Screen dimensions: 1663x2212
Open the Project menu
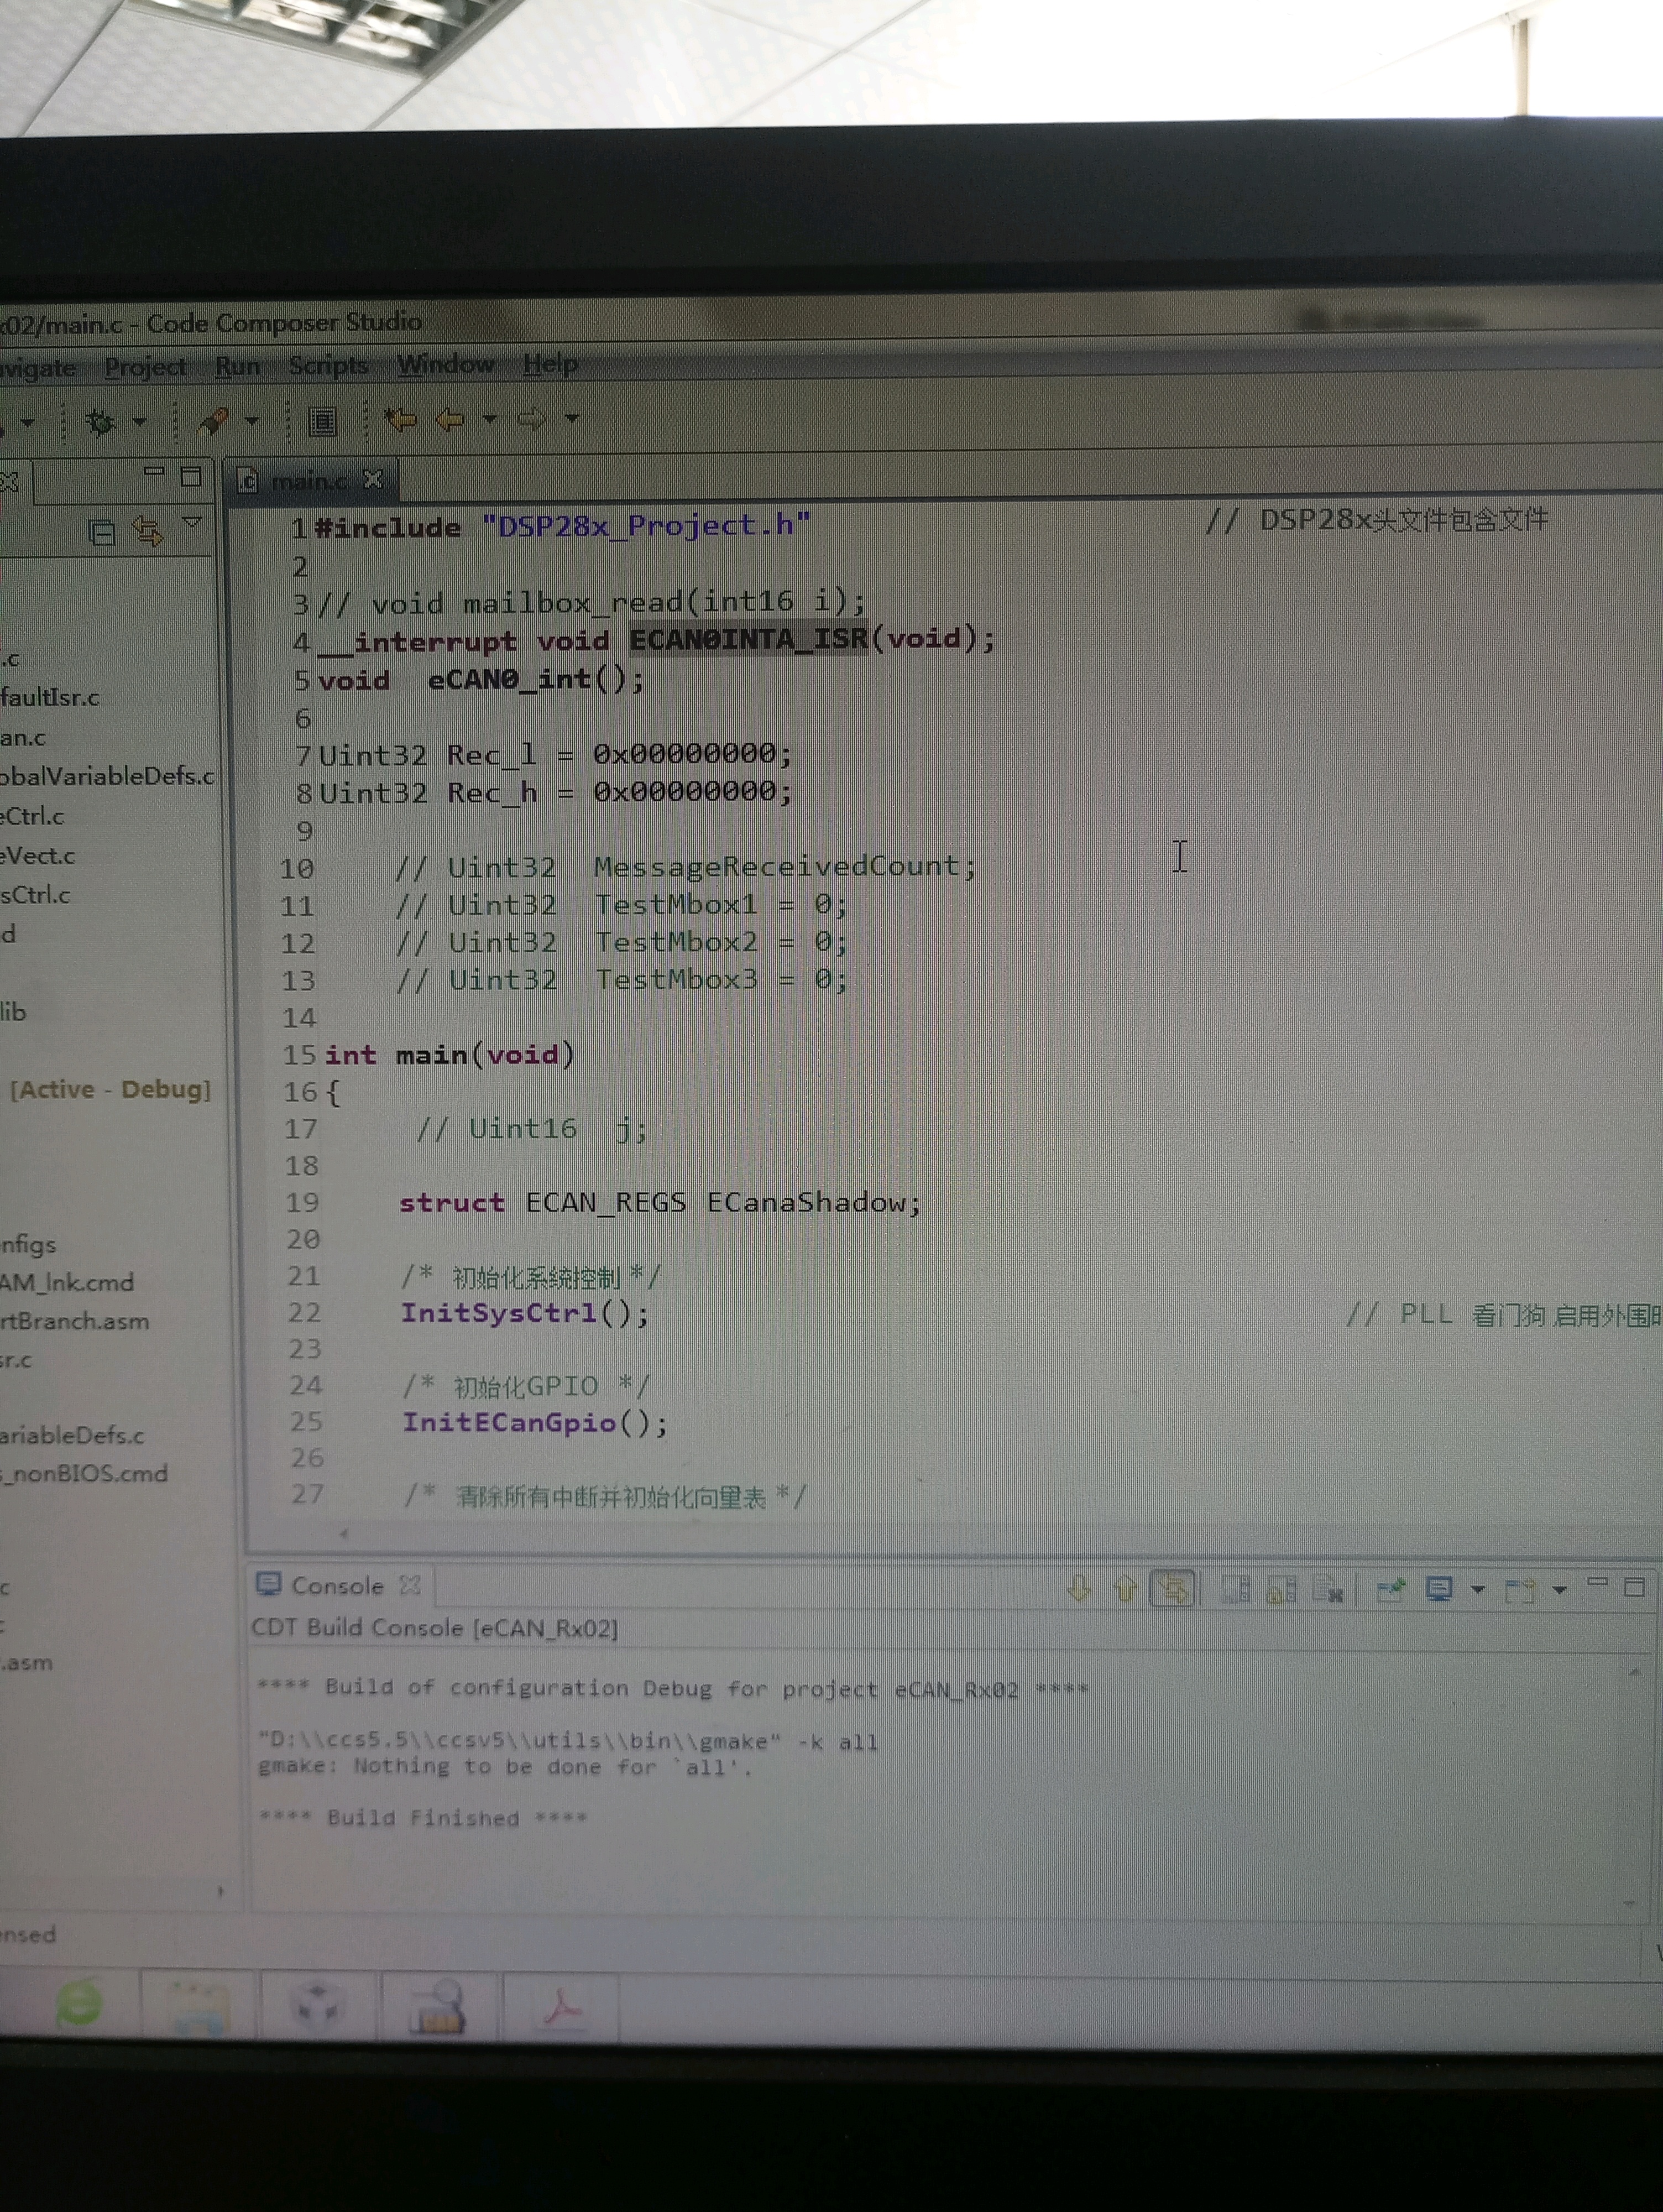click(145, 367)
